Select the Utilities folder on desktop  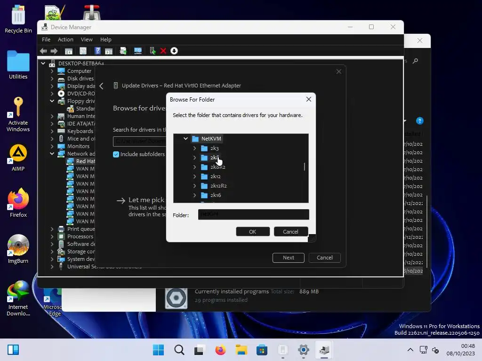pyautogui.click(x=18, y=65)
